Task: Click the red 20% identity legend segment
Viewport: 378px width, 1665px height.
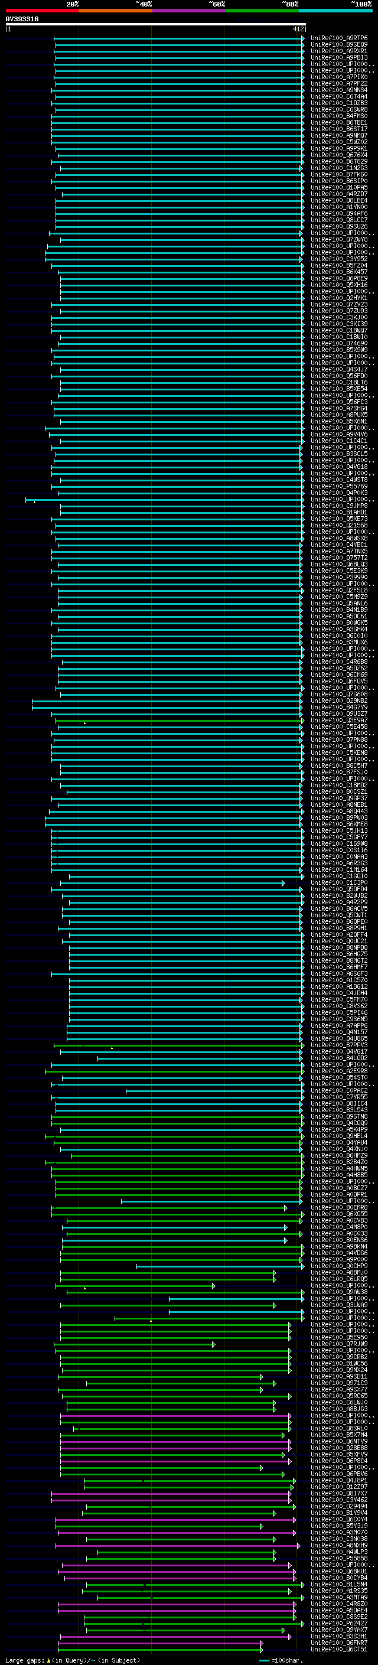Action: coord(42,11)
